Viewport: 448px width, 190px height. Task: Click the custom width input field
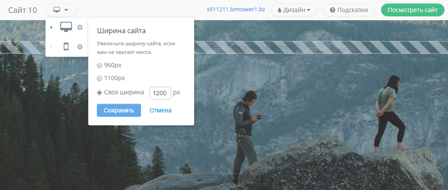pos(160,93)
